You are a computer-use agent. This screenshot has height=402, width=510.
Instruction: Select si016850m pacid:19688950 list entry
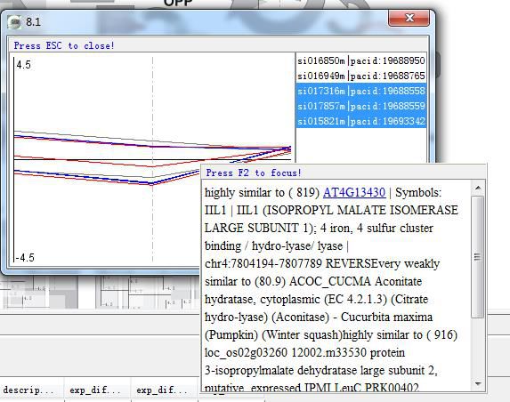click(x=361, y=60)
